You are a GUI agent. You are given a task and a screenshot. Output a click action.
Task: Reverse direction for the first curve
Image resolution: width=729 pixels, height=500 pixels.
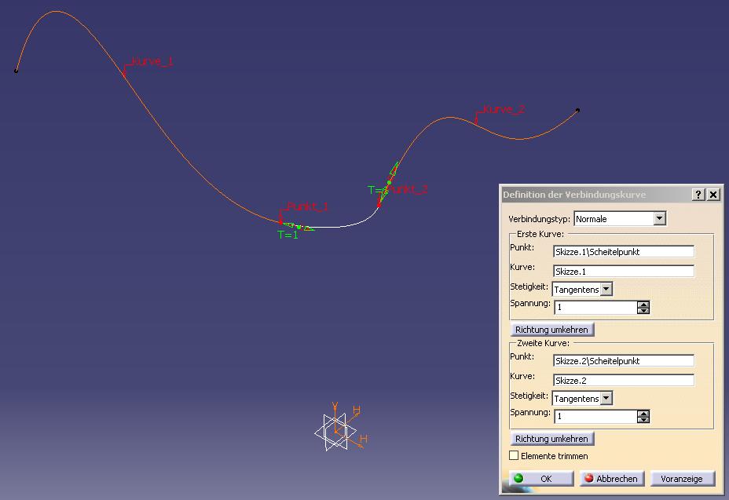552,330
